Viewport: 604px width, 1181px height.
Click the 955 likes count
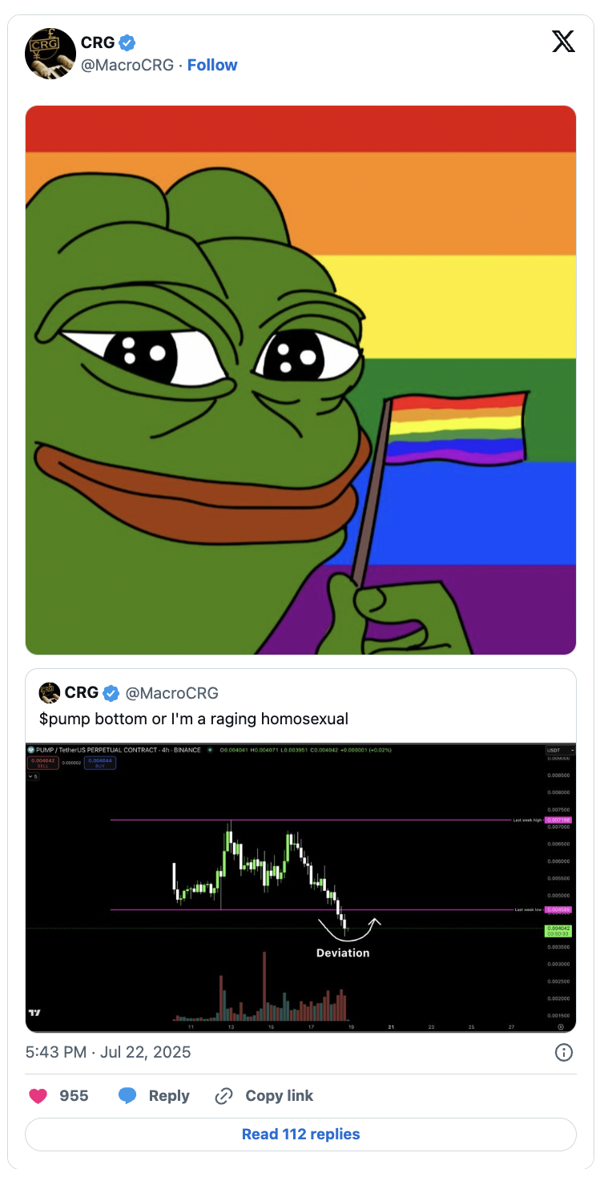[74, 1096]
